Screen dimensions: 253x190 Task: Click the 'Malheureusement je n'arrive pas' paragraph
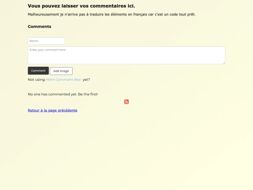click(112, 15)
